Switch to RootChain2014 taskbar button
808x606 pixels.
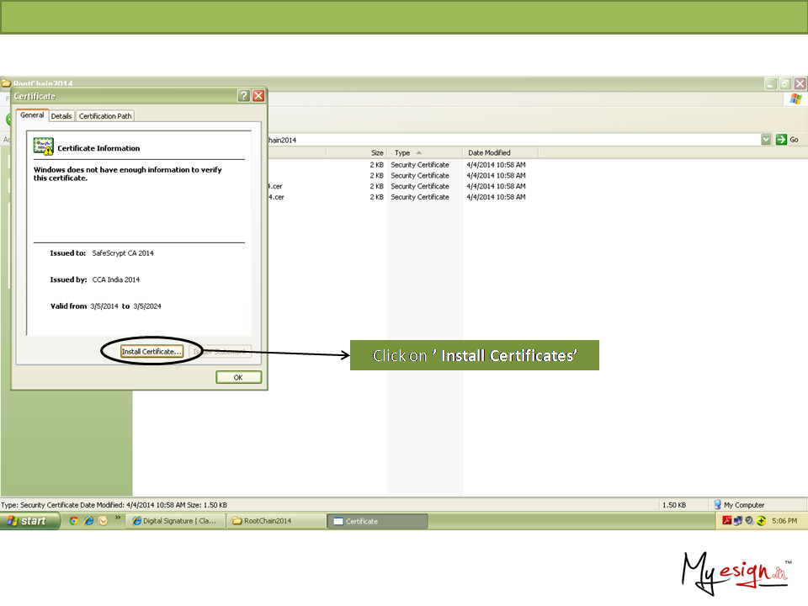(x=276, y=521)
